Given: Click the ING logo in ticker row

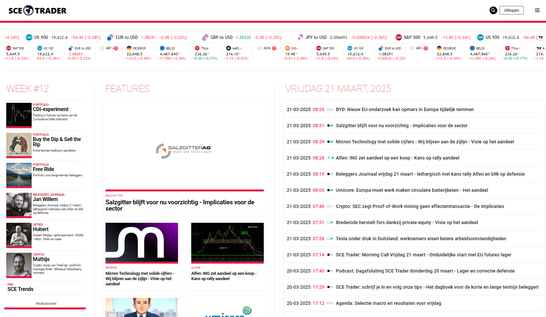Looking at the screenshot, I should tap(287, 48).
